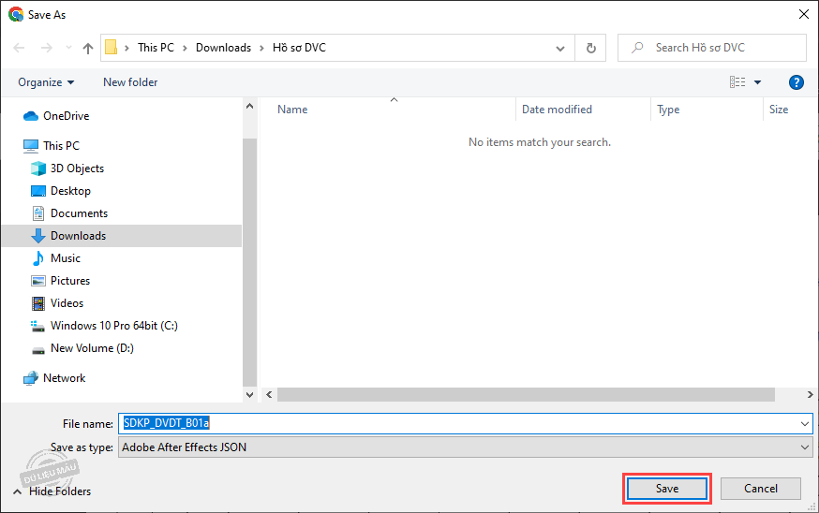Click the horizontal scrollbar thumb in file list
Viewport: 819px width, 513px height.
tap(526, 394)
